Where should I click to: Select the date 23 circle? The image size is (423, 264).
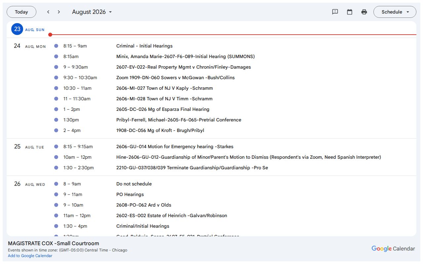click(17, 29)
